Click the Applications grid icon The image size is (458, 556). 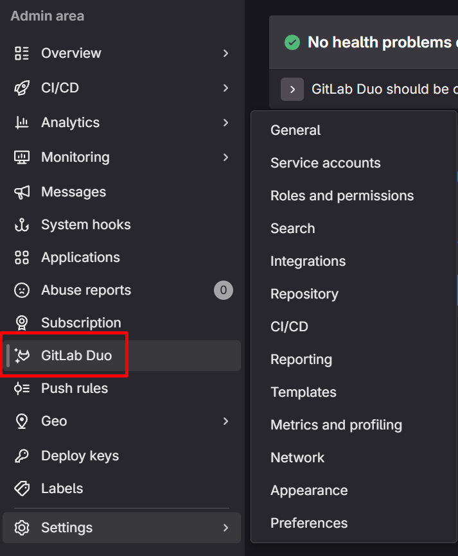click(x=22, y=257)
